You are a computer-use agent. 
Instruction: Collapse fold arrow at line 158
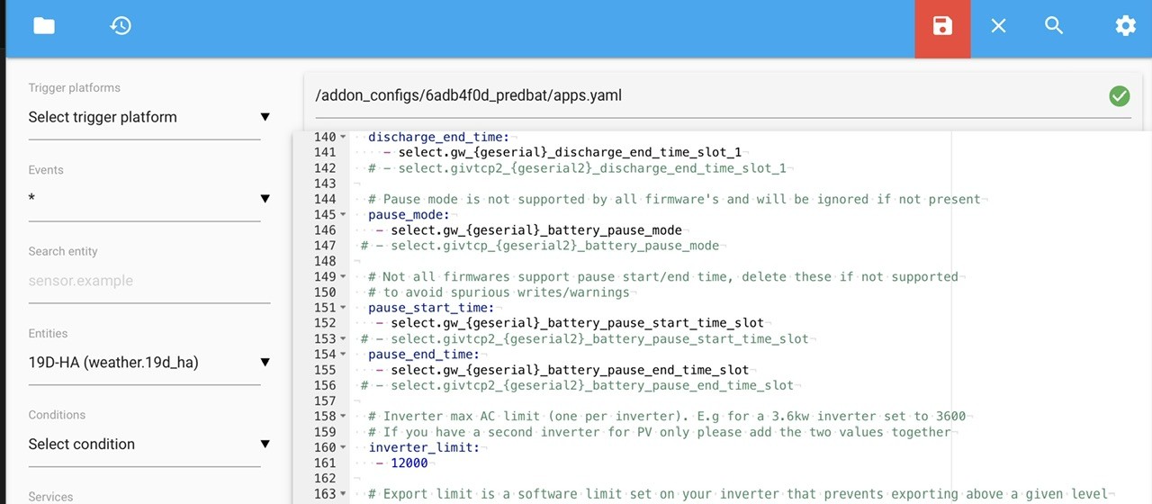coord(343,417)
